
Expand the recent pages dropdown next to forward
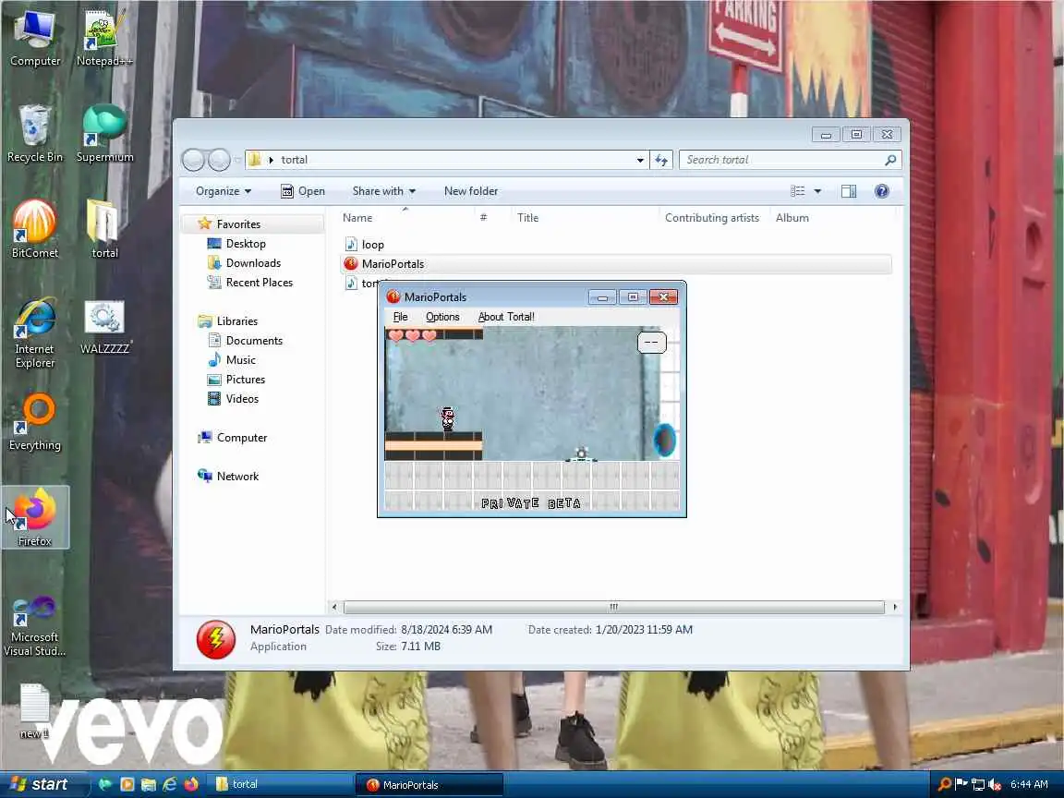[x=237, y=160]
